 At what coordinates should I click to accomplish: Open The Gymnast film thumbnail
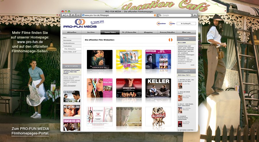[x=100, y=116]
